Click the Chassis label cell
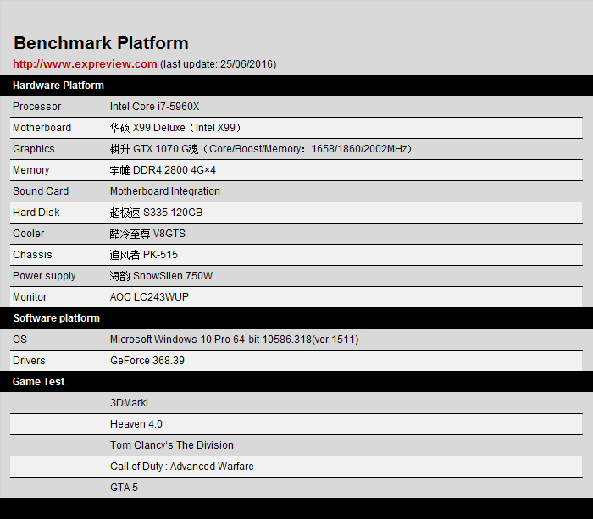This screenshot has width=593, height=519. tap(58, 255)
